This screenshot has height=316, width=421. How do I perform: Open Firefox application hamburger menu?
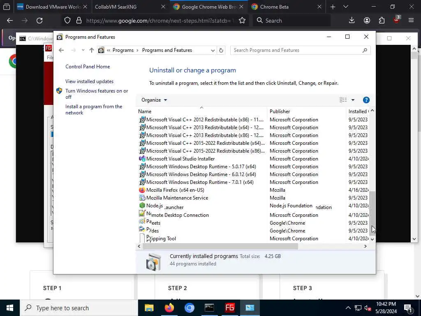pos(411,21)
